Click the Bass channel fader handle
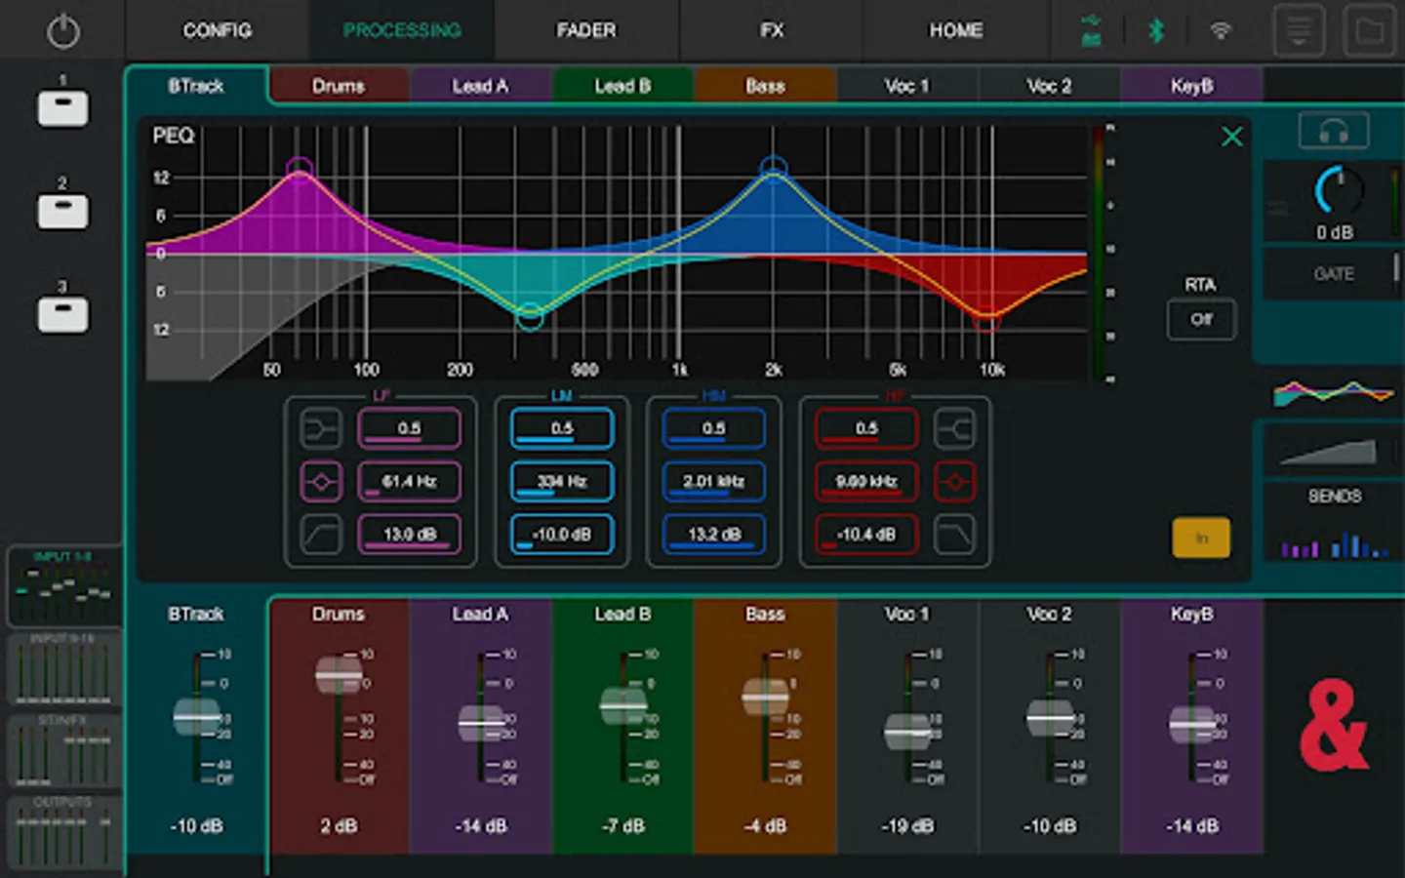Image resolution: width=1405 pixels, height=878 pixels. (x=765, y=697)
